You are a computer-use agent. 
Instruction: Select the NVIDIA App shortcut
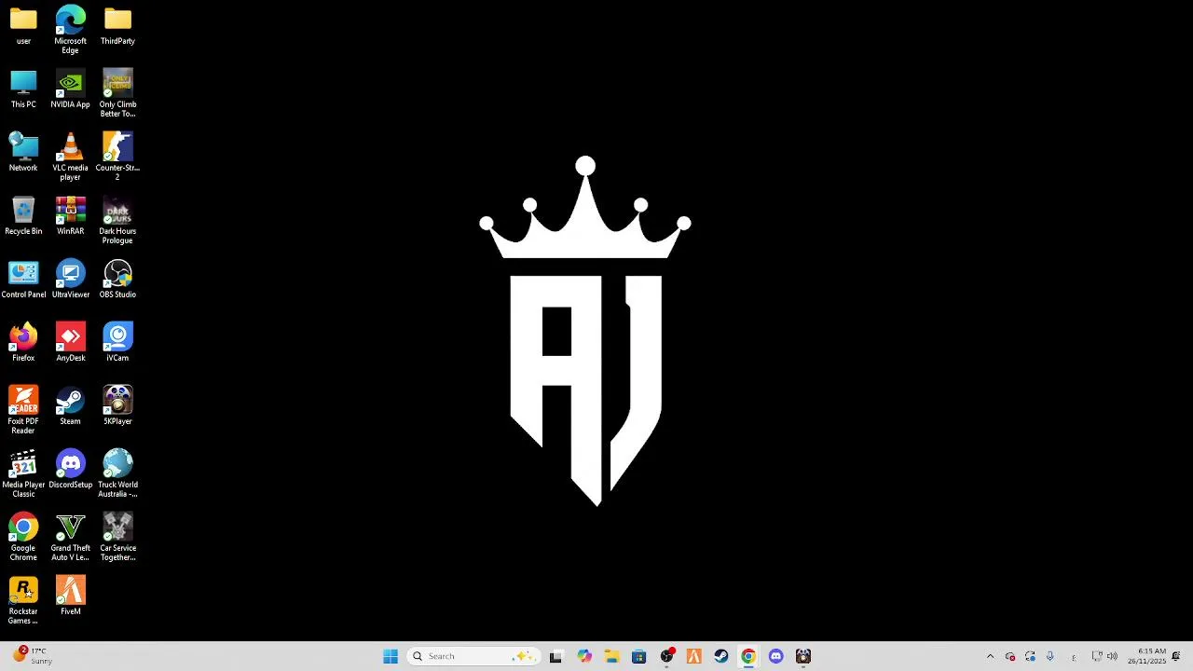pyautogui.click(x=70, y=89)
